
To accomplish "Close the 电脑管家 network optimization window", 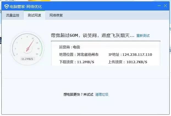I will pyautogui.click(x=165, y=6).
